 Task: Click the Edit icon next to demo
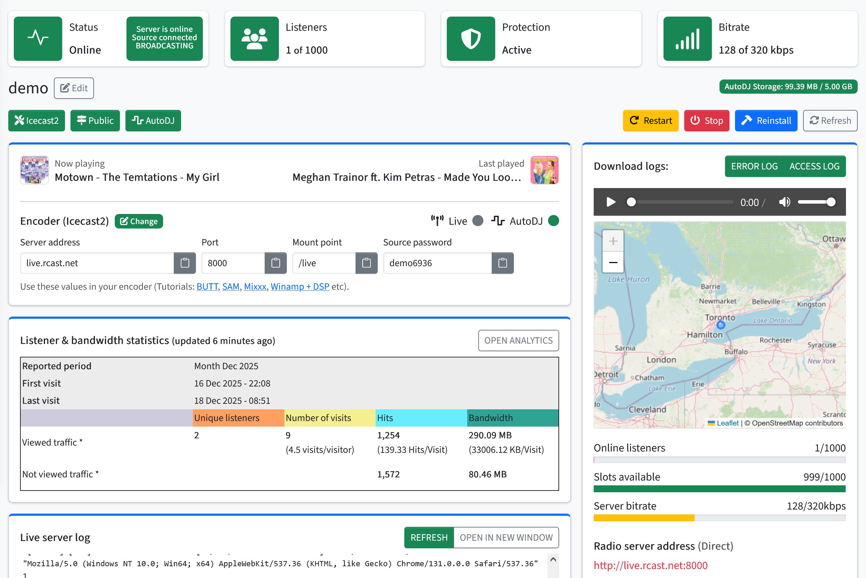73,88
